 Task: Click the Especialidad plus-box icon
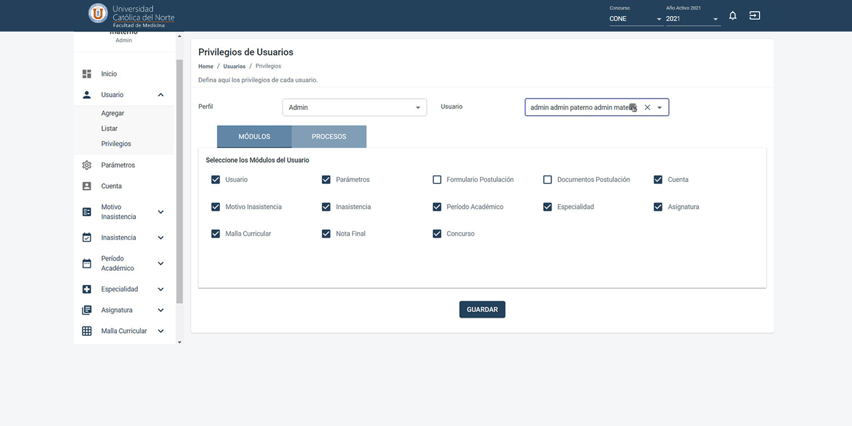[x=87, y=289]
